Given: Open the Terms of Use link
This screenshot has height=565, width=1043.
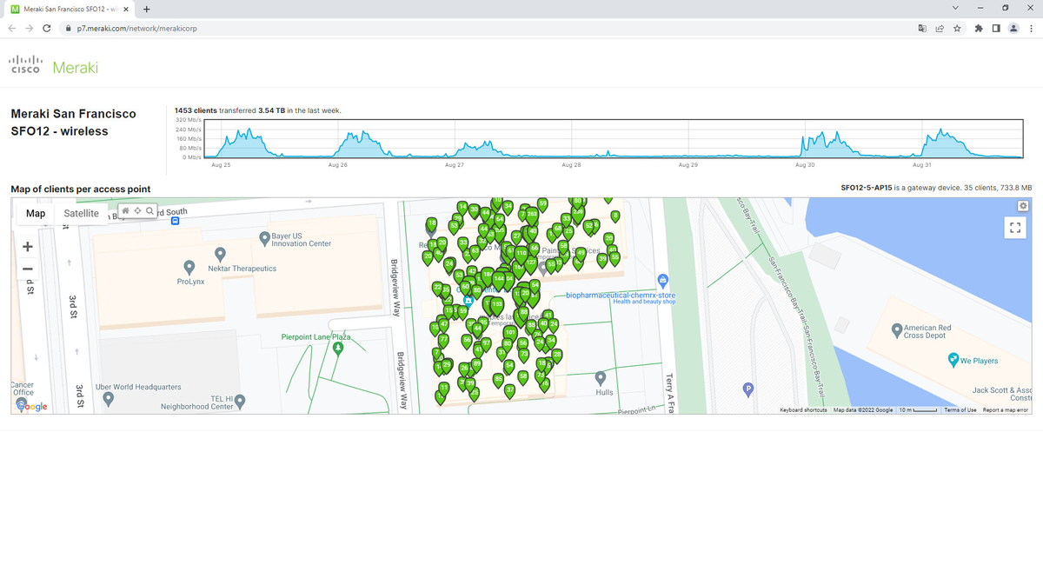Looking at the screenshot, I should (x=960, y=409).
